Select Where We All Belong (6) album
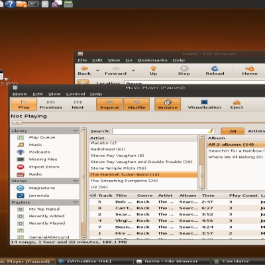Viewport: 265px width, 265px height. pyautogui.click(x=236, y=157)
